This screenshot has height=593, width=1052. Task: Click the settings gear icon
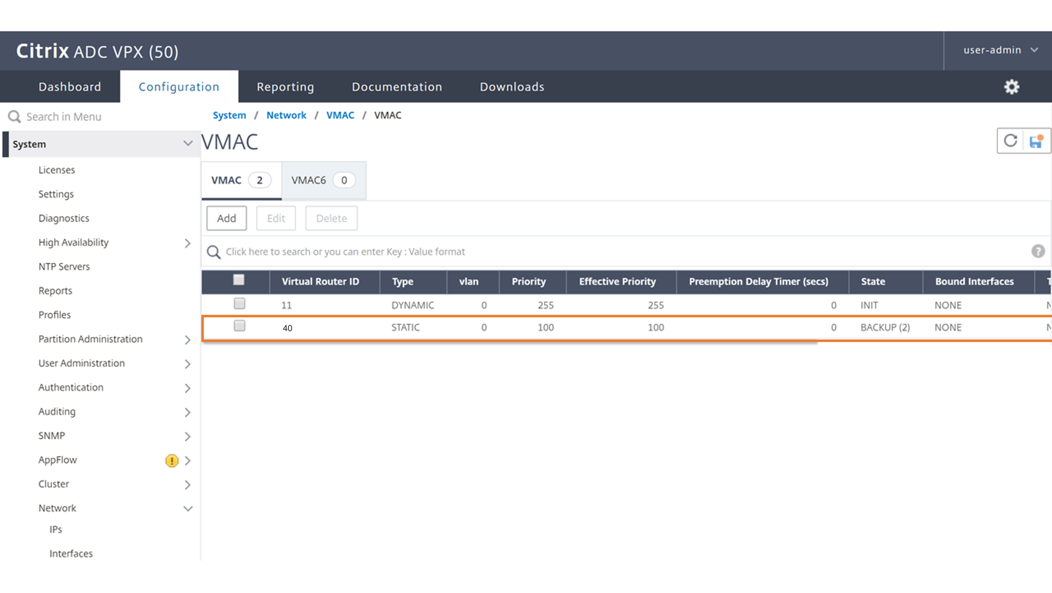pyautogui.click(x=1011, y=87)
